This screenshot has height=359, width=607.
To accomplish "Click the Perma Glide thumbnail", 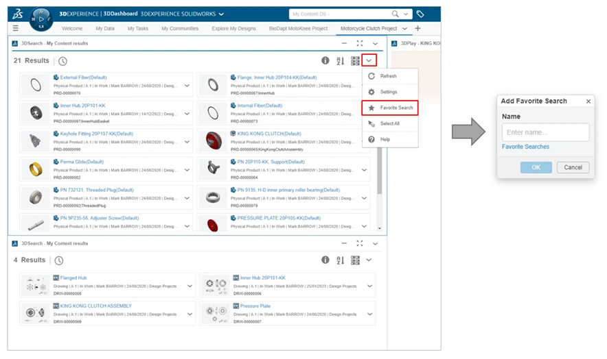I will point(36,169).
